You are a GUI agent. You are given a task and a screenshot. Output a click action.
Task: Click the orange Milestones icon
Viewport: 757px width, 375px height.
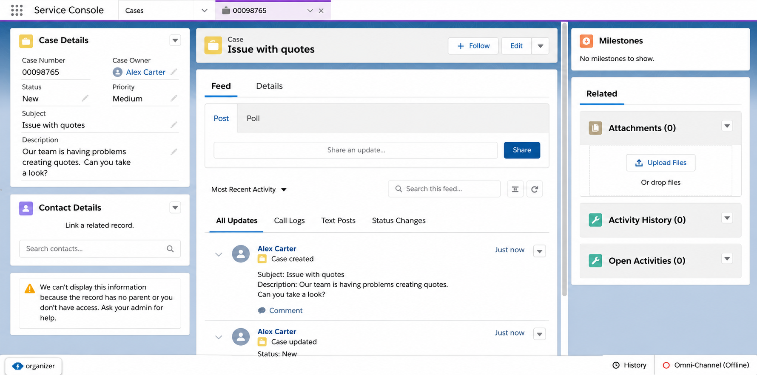[x=586, y=41]
